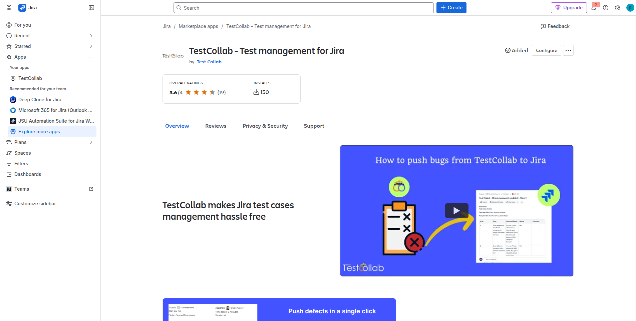Click the Feedback speech icon
The image size is (636, 321).
coord(543,26)
